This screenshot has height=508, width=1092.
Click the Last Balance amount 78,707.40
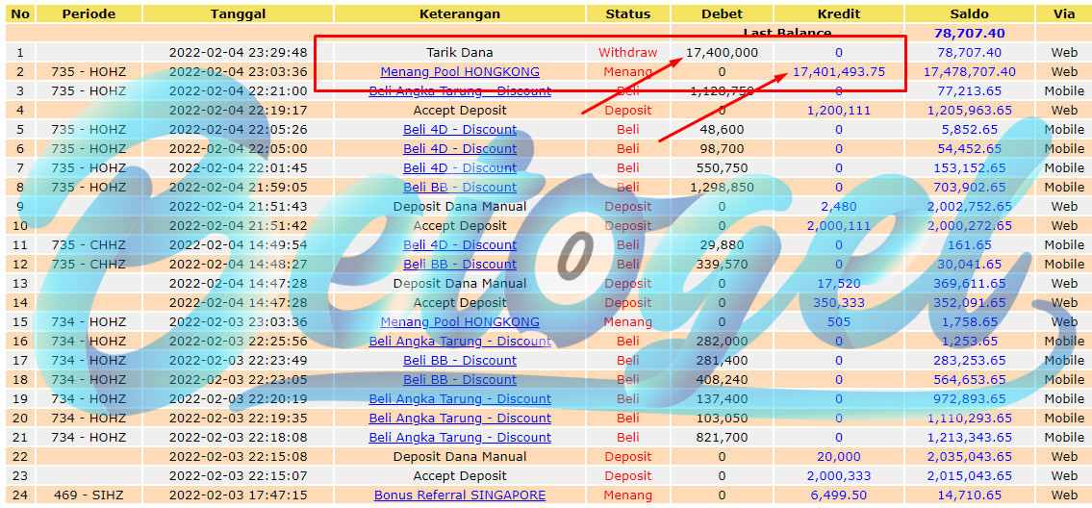970,33
